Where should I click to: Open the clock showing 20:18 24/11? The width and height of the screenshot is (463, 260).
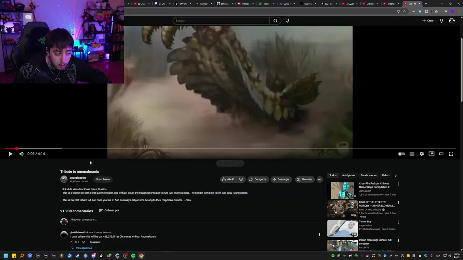point(457,256)
